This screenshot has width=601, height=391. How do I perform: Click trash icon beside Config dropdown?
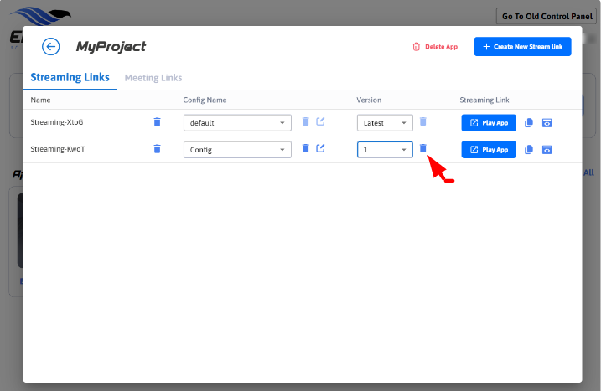click(306, 148)
